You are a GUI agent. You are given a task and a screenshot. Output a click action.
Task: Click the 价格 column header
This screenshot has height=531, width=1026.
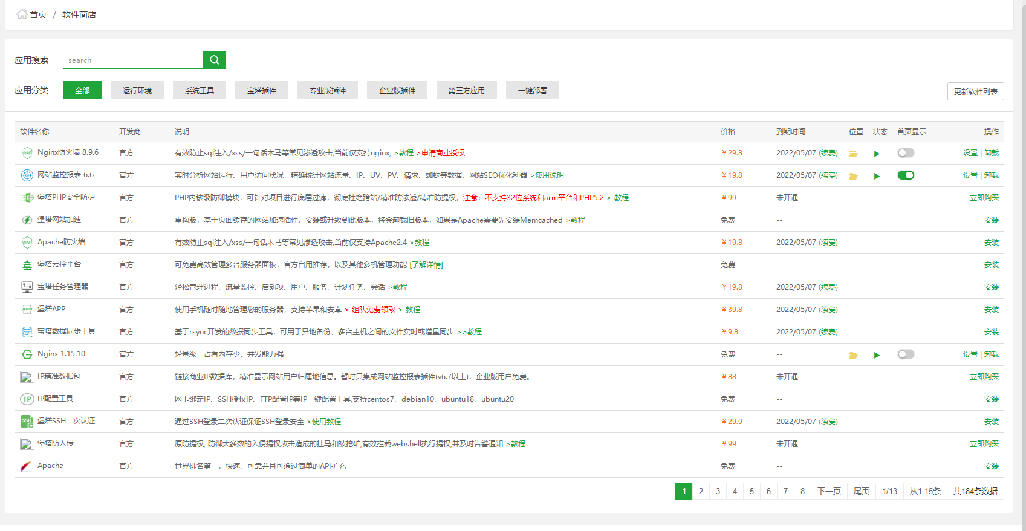click(728, 132)
